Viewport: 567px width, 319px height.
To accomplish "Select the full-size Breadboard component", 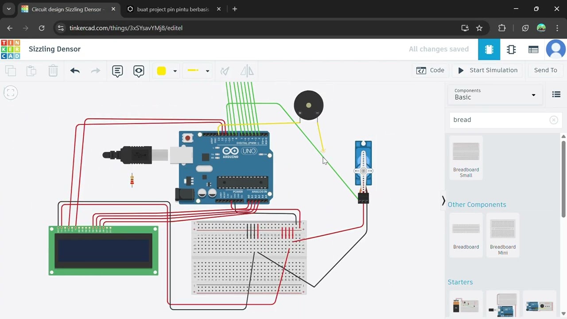I will [466, 235].
